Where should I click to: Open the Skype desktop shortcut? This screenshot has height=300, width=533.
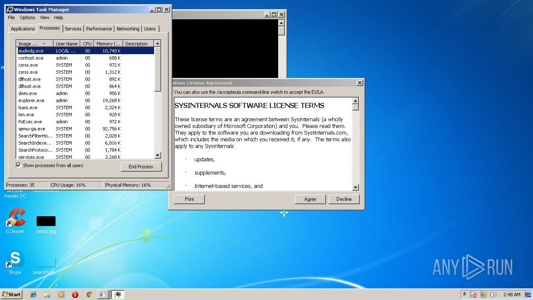15,262
